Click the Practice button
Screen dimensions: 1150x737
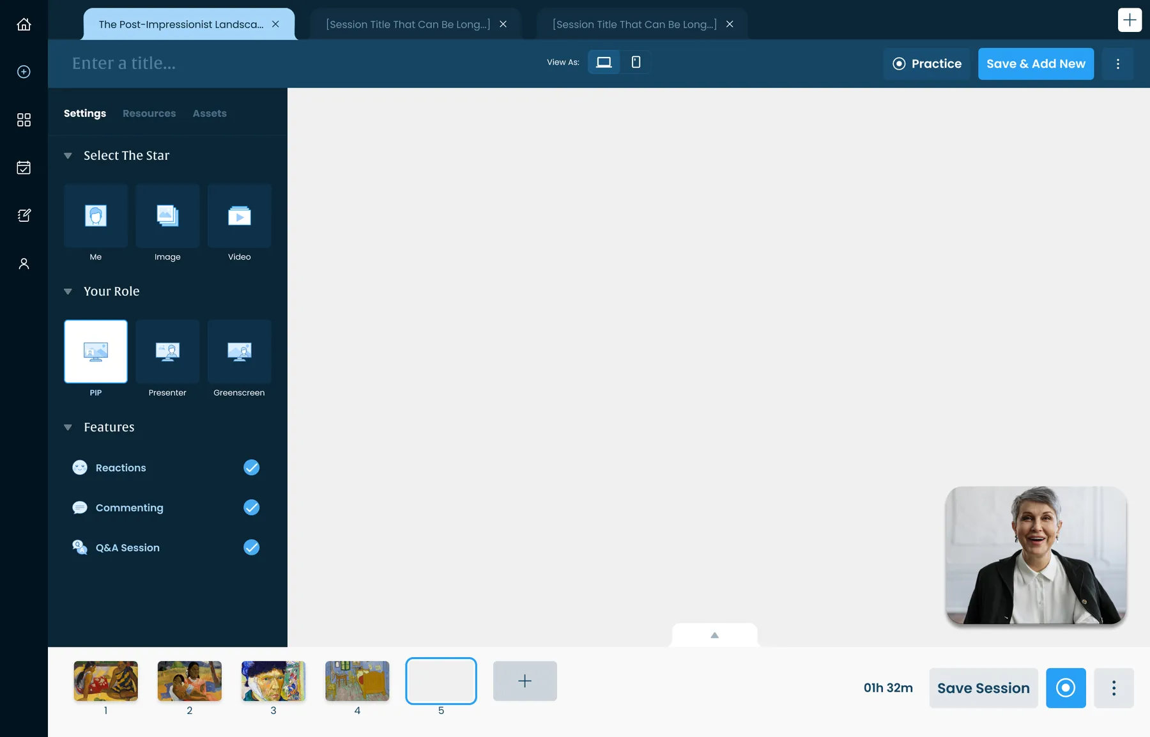click(x=926, y=64)
